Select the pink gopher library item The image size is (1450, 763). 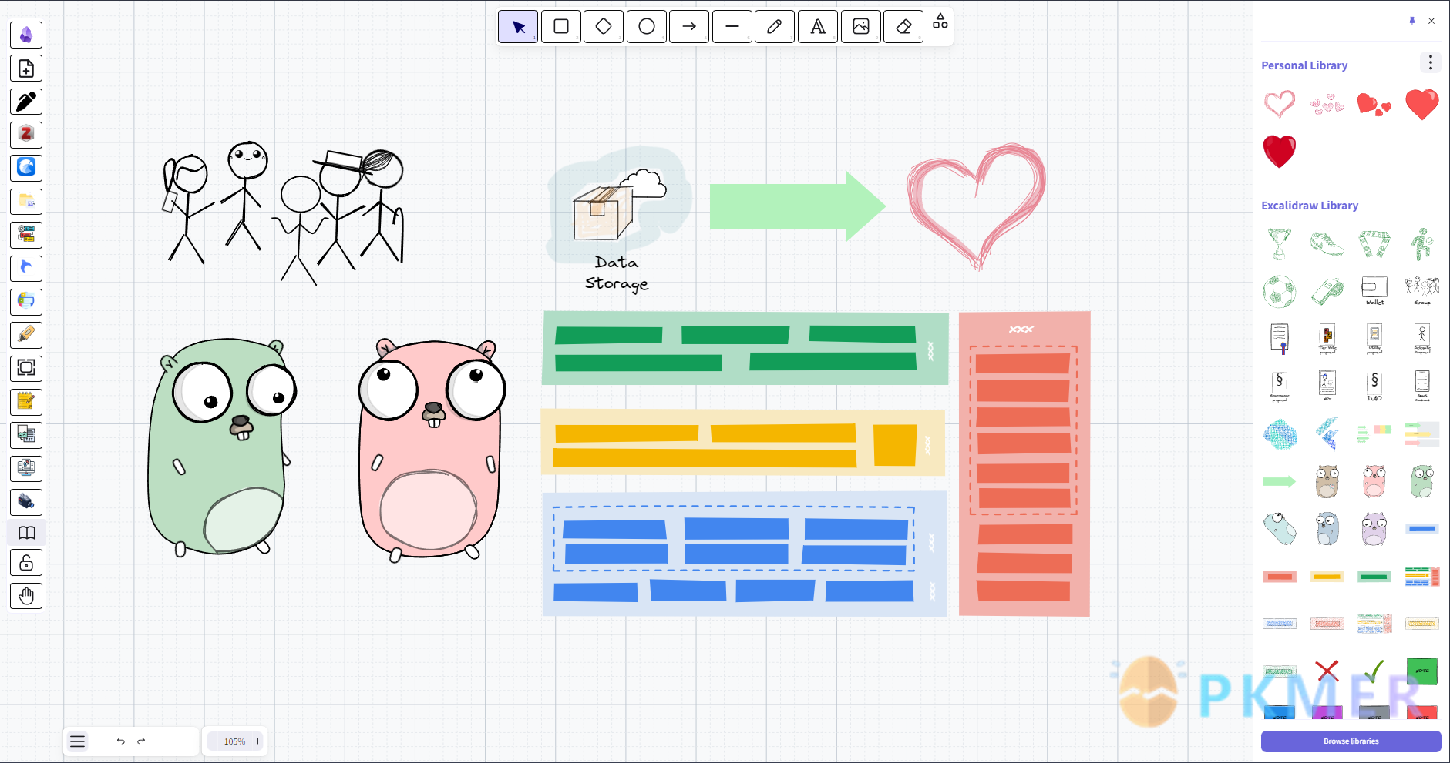1374,482
